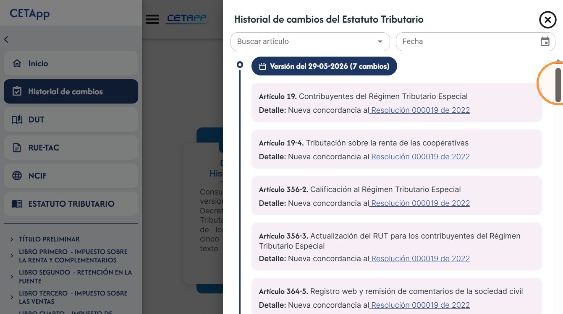Open the hamburger menu icon

152,19
